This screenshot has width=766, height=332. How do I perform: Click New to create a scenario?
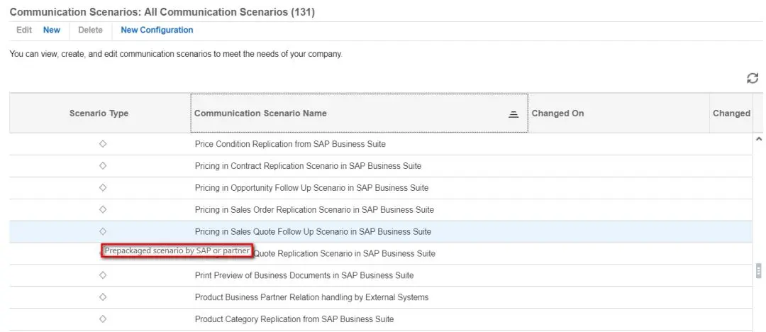click(x=52, y=30)
